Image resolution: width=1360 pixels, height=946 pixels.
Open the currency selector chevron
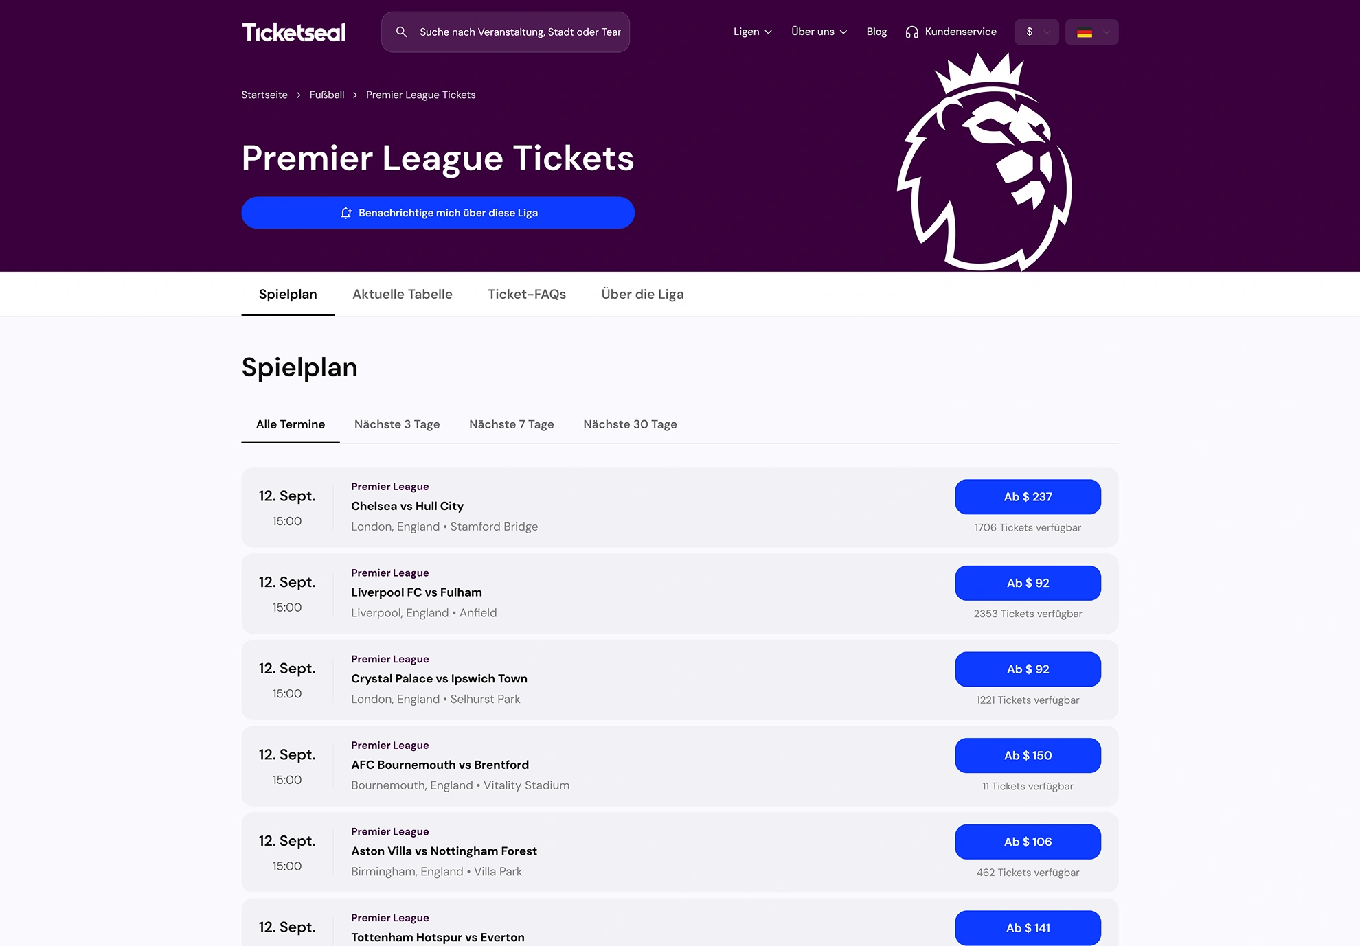point(1047,32)
